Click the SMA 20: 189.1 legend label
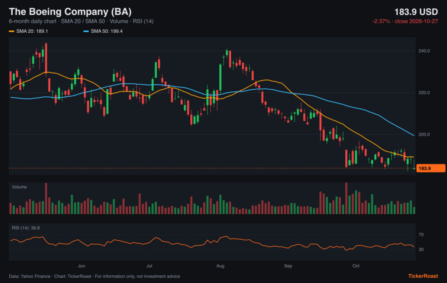The width and height of the screenshot is (447, 283). click(32, 31)
